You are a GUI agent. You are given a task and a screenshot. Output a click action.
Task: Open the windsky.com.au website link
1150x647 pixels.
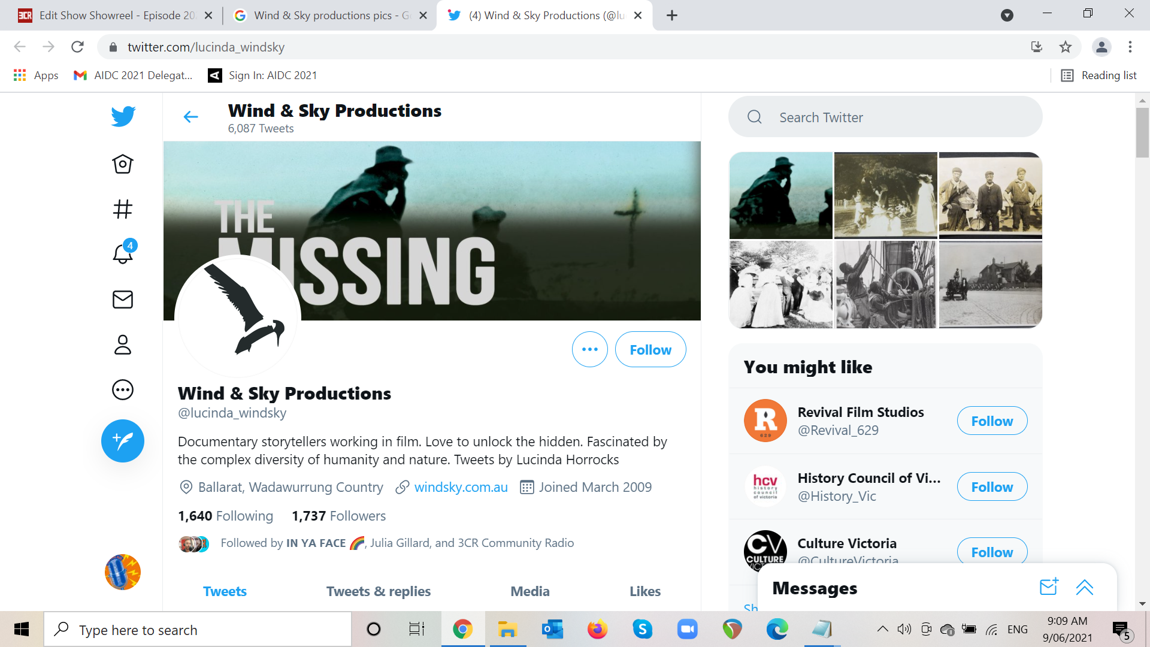pyautogui.click(x=461, y=487)
